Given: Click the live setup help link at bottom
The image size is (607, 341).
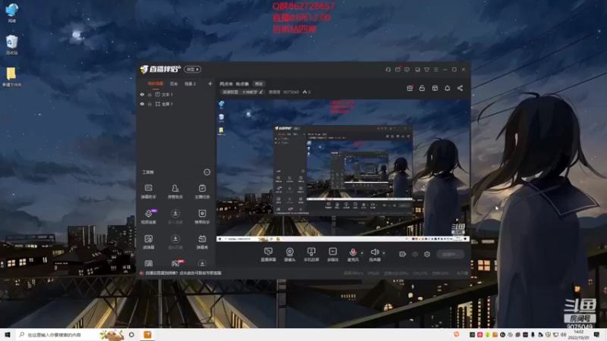Looking at the screenshot, I should (x=183, y=273).
